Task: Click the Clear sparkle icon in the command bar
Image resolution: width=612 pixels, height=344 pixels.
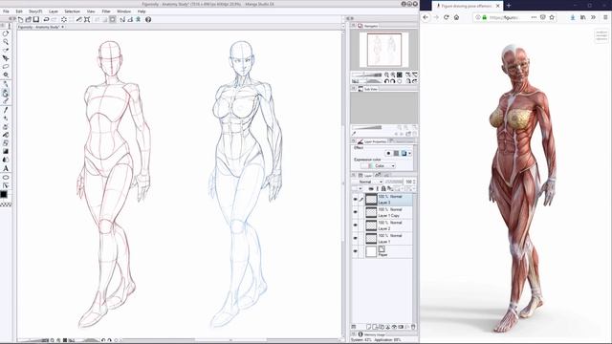Action: [64, 19]
